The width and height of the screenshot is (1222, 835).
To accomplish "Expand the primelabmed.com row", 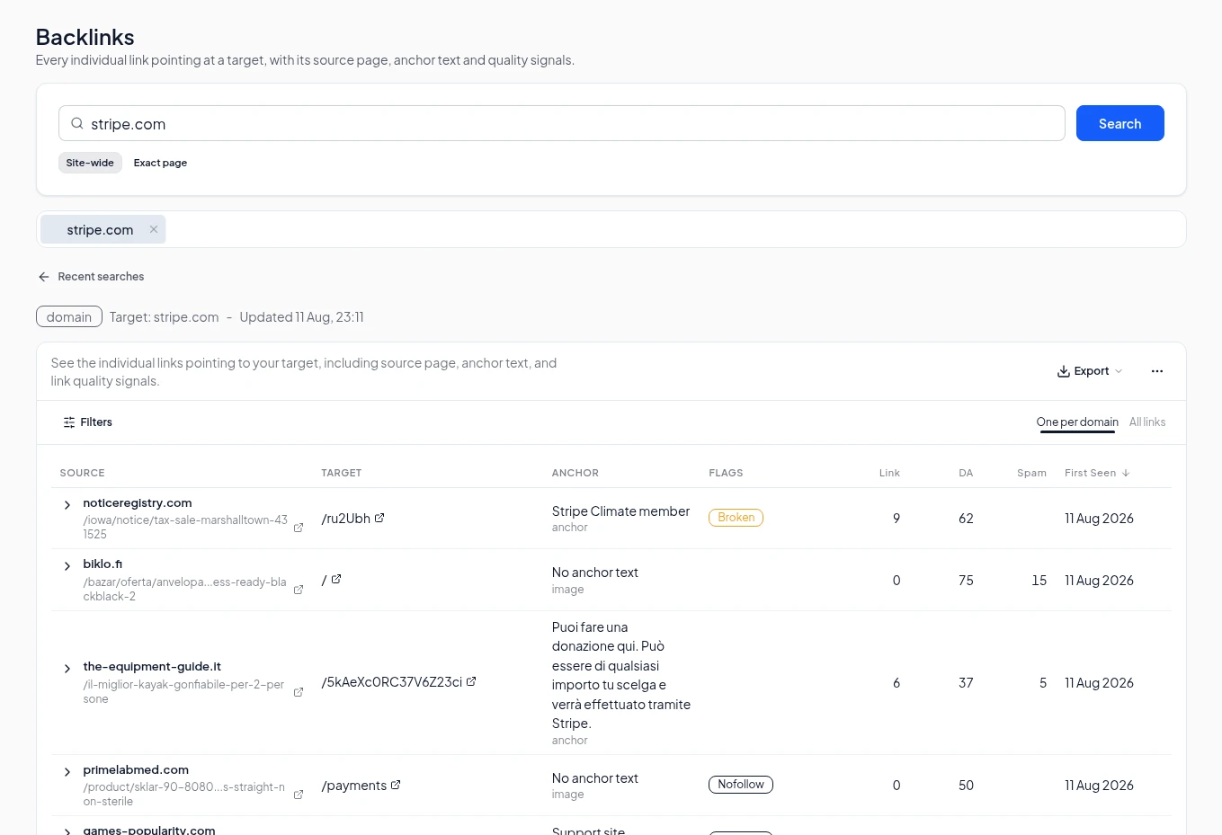I will click(x=67, y=772).
